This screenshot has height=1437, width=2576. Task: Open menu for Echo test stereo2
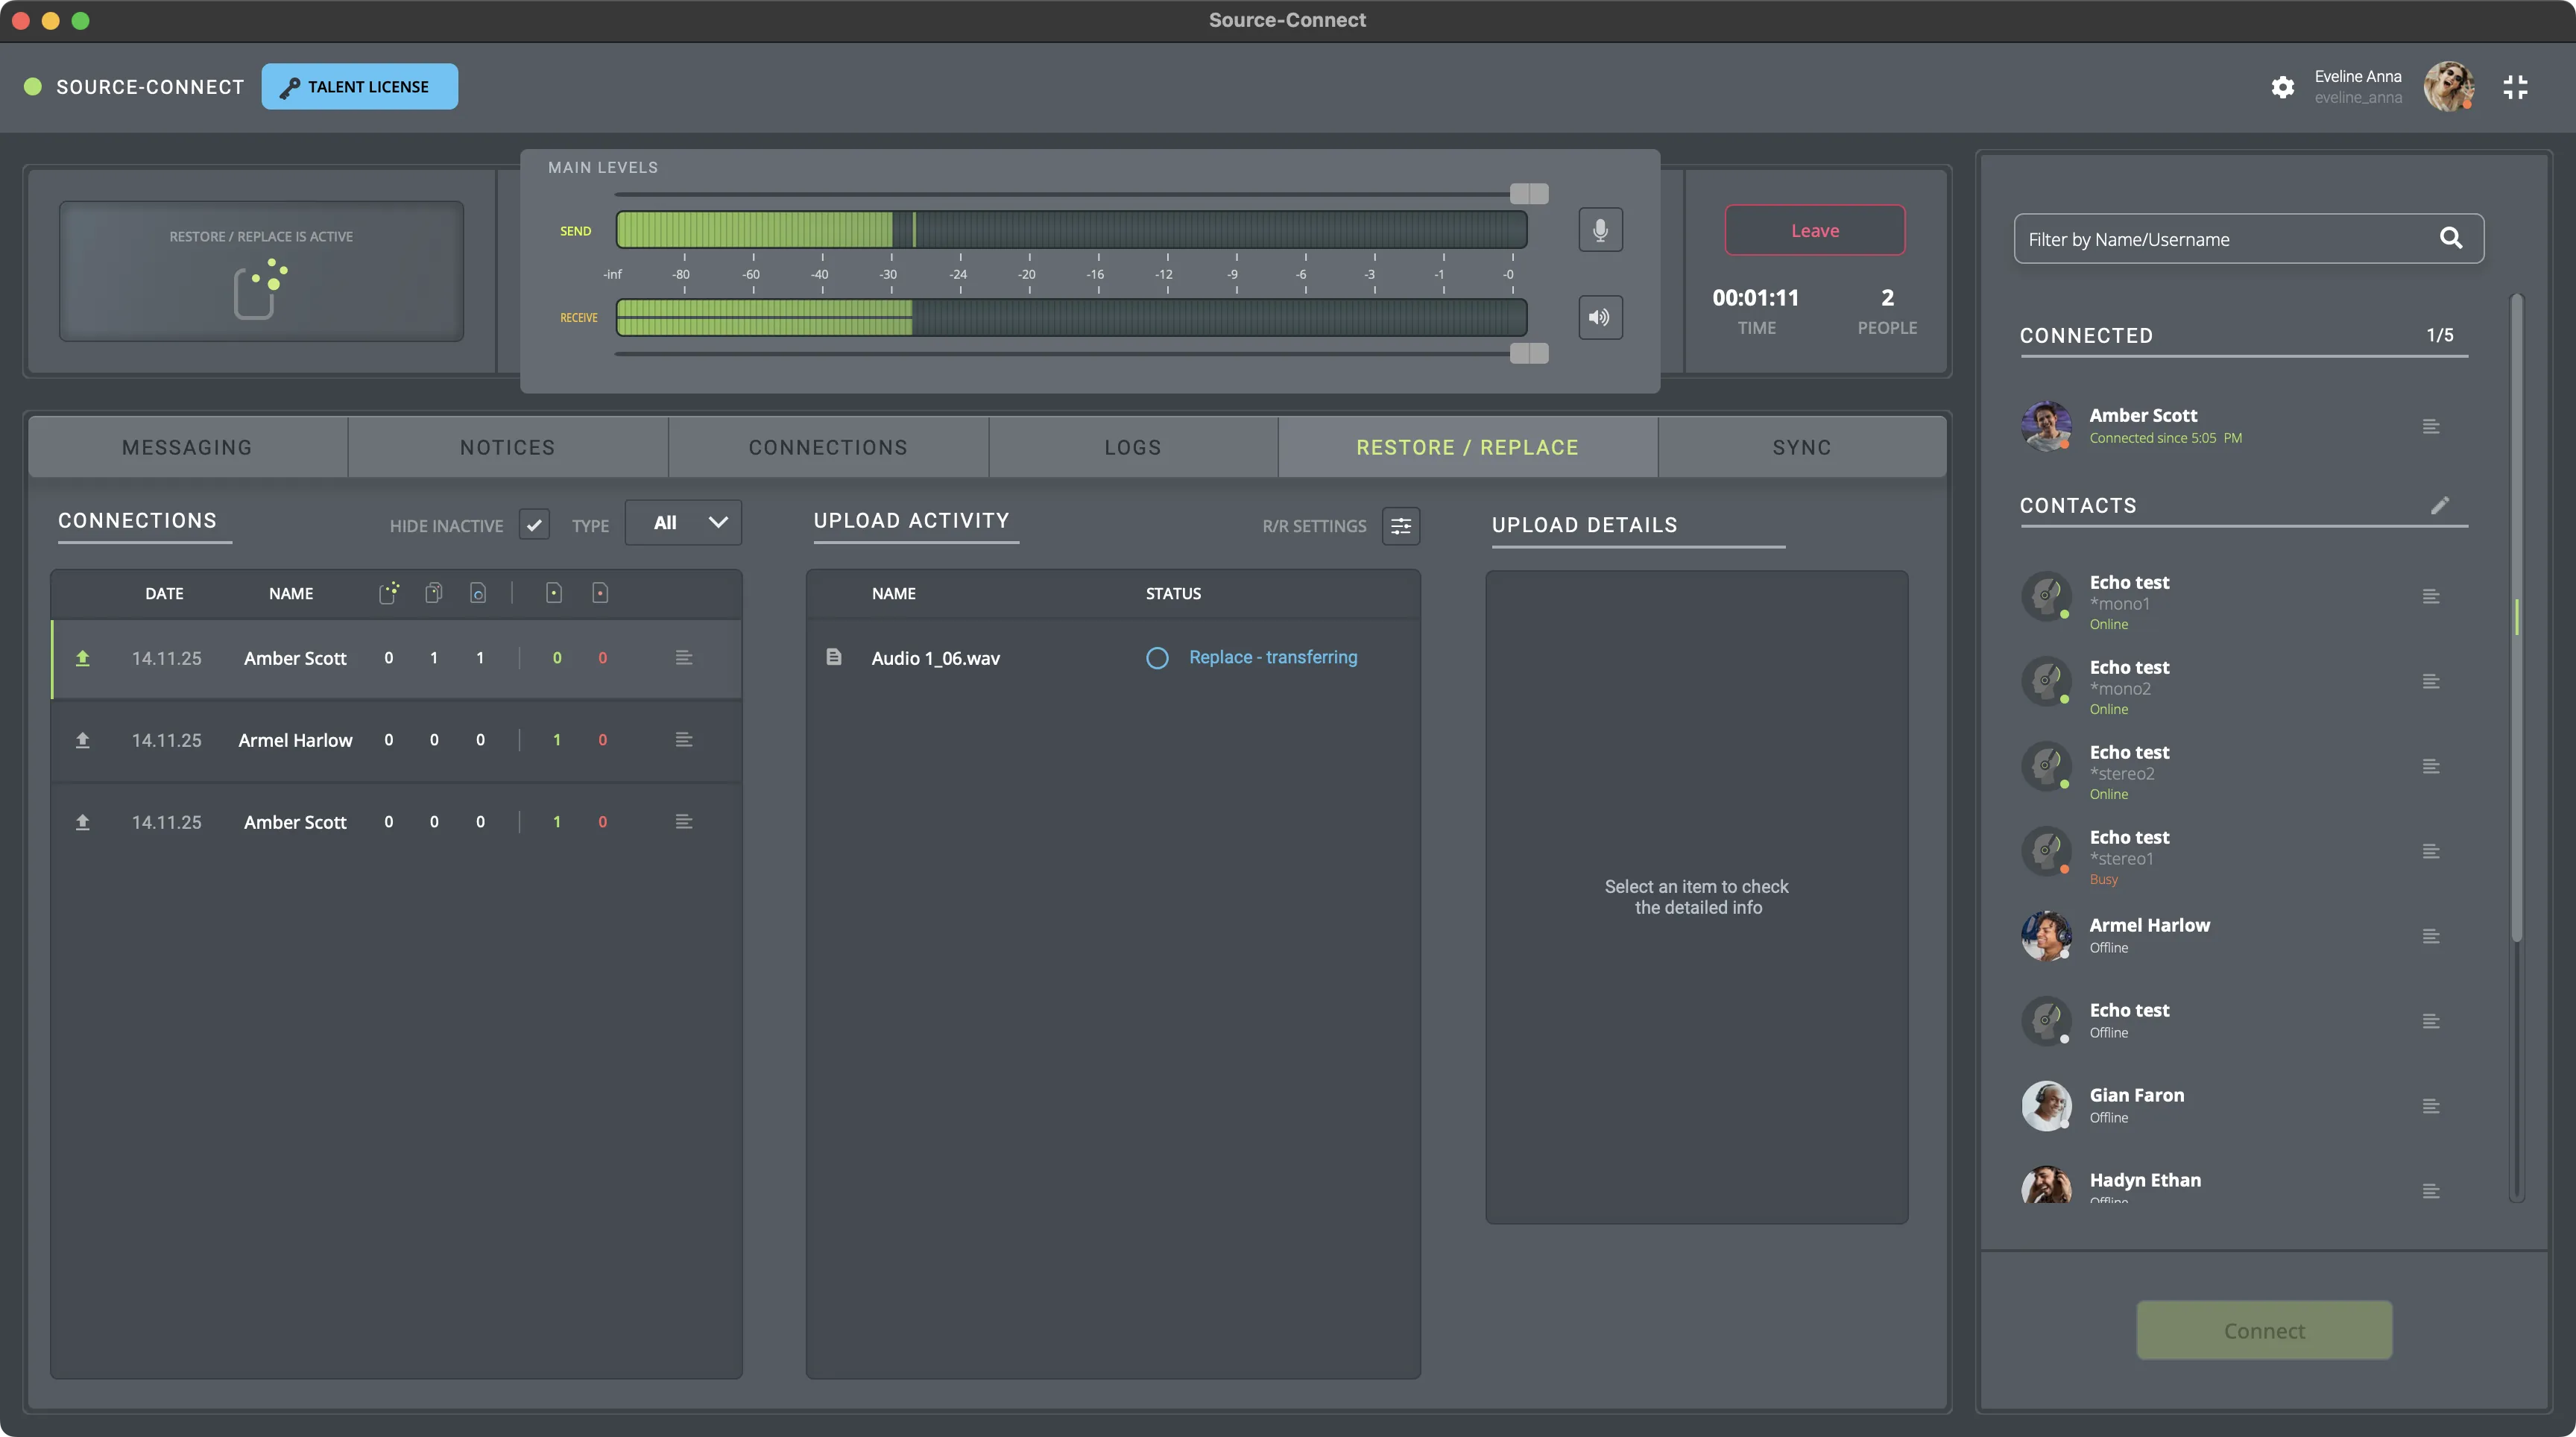click(x=2431, y=767)
